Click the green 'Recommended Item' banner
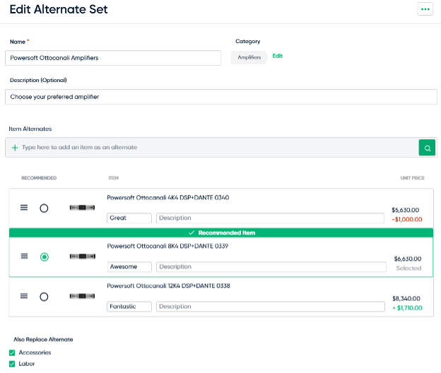Screen dimensions: 441x373 coord(221,232)
